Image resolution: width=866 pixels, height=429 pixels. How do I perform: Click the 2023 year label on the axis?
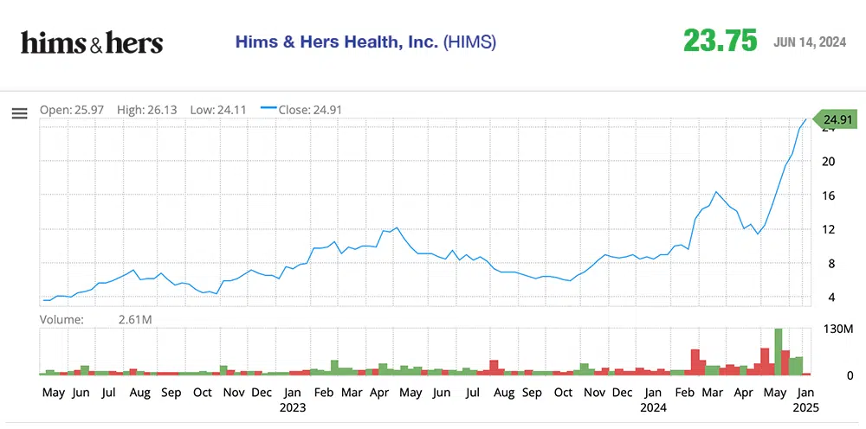[x=292, y=408]
